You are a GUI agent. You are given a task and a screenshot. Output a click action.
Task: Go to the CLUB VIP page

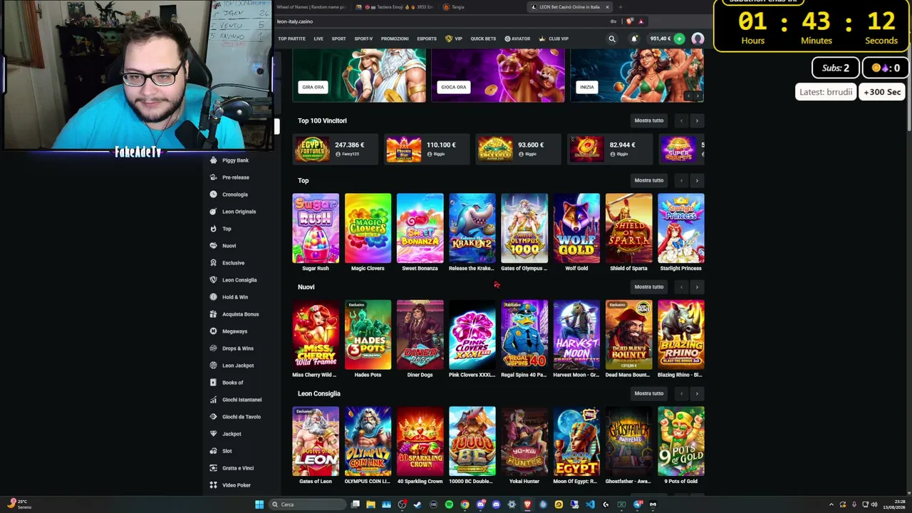(554, 38)
